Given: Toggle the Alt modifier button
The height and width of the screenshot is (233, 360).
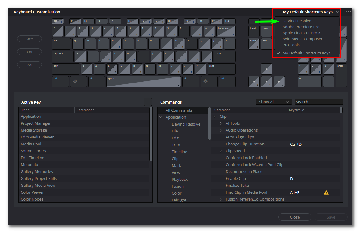Looking at the screenshot, I should (30, 65).
